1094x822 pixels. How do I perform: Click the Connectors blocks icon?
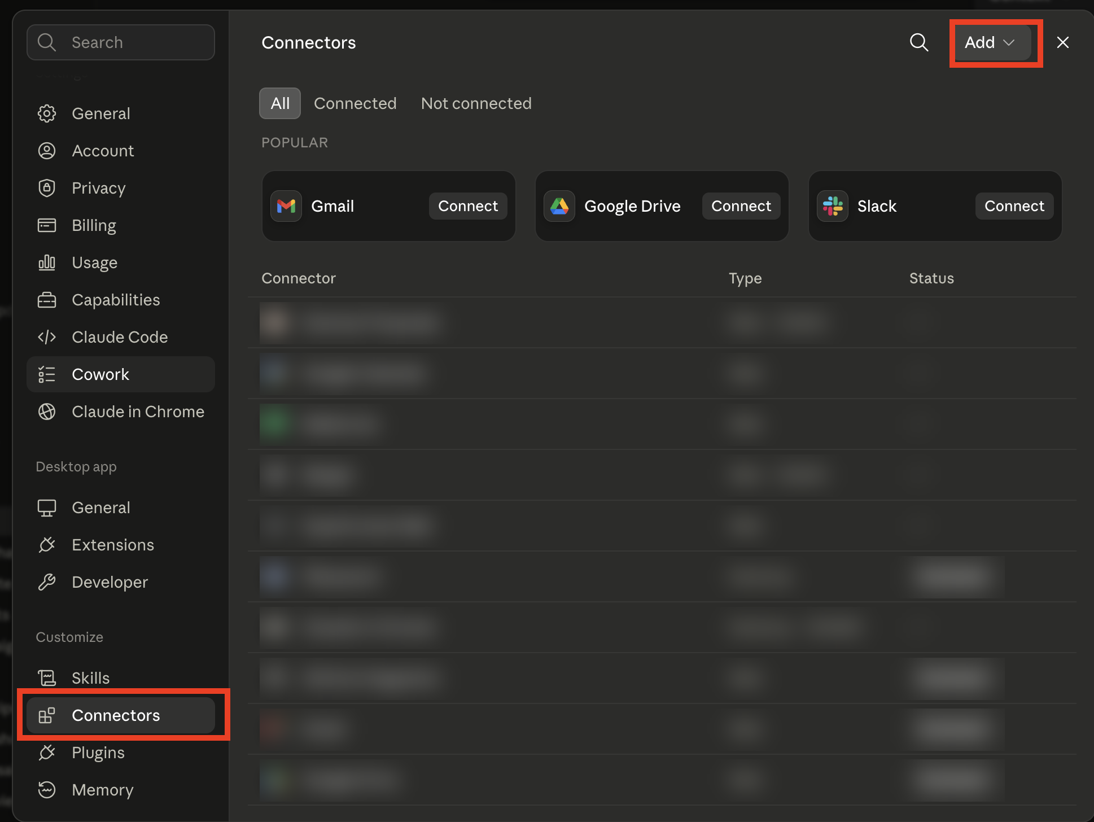point(47,715)
